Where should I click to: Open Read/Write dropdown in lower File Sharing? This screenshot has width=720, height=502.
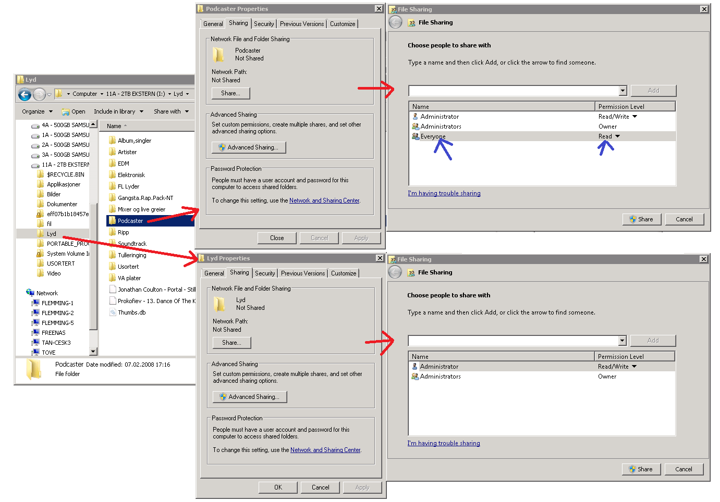(x=634, y=367)
